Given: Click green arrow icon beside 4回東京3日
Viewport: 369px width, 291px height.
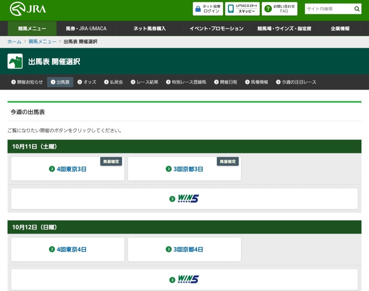Looking at the screenshot, I should coord(52,169).
